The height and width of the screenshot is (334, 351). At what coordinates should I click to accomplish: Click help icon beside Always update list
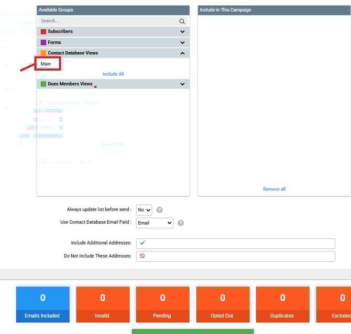coord(159,210)
